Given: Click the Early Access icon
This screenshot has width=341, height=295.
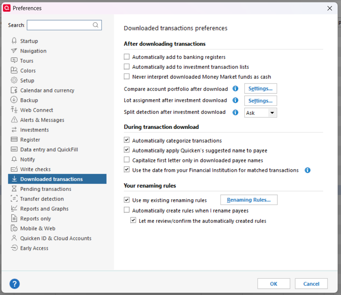Looking at the screenshot, I should point(14,248).
